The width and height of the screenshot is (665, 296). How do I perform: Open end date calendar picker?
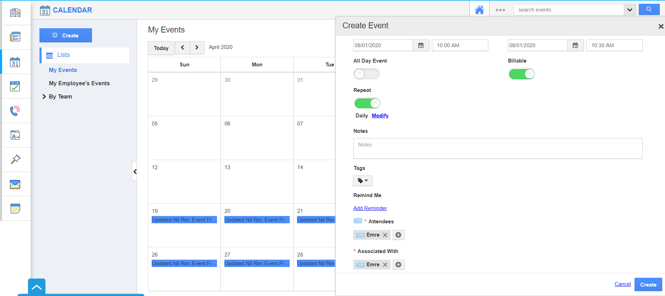tap(575, 45)
